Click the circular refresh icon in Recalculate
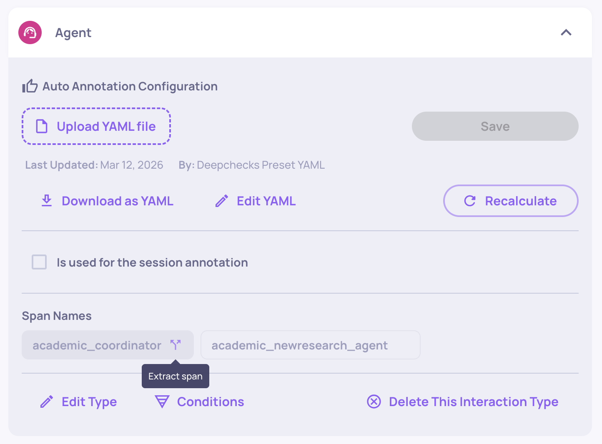This screenshot has width=602, height=444. [x=470, y=201]
